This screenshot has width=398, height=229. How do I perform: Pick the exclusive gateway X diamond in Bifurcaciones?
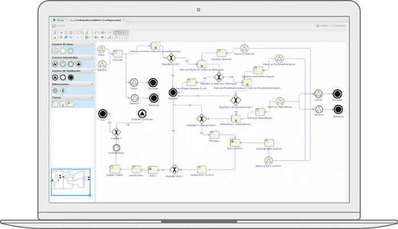pos(63,90)
